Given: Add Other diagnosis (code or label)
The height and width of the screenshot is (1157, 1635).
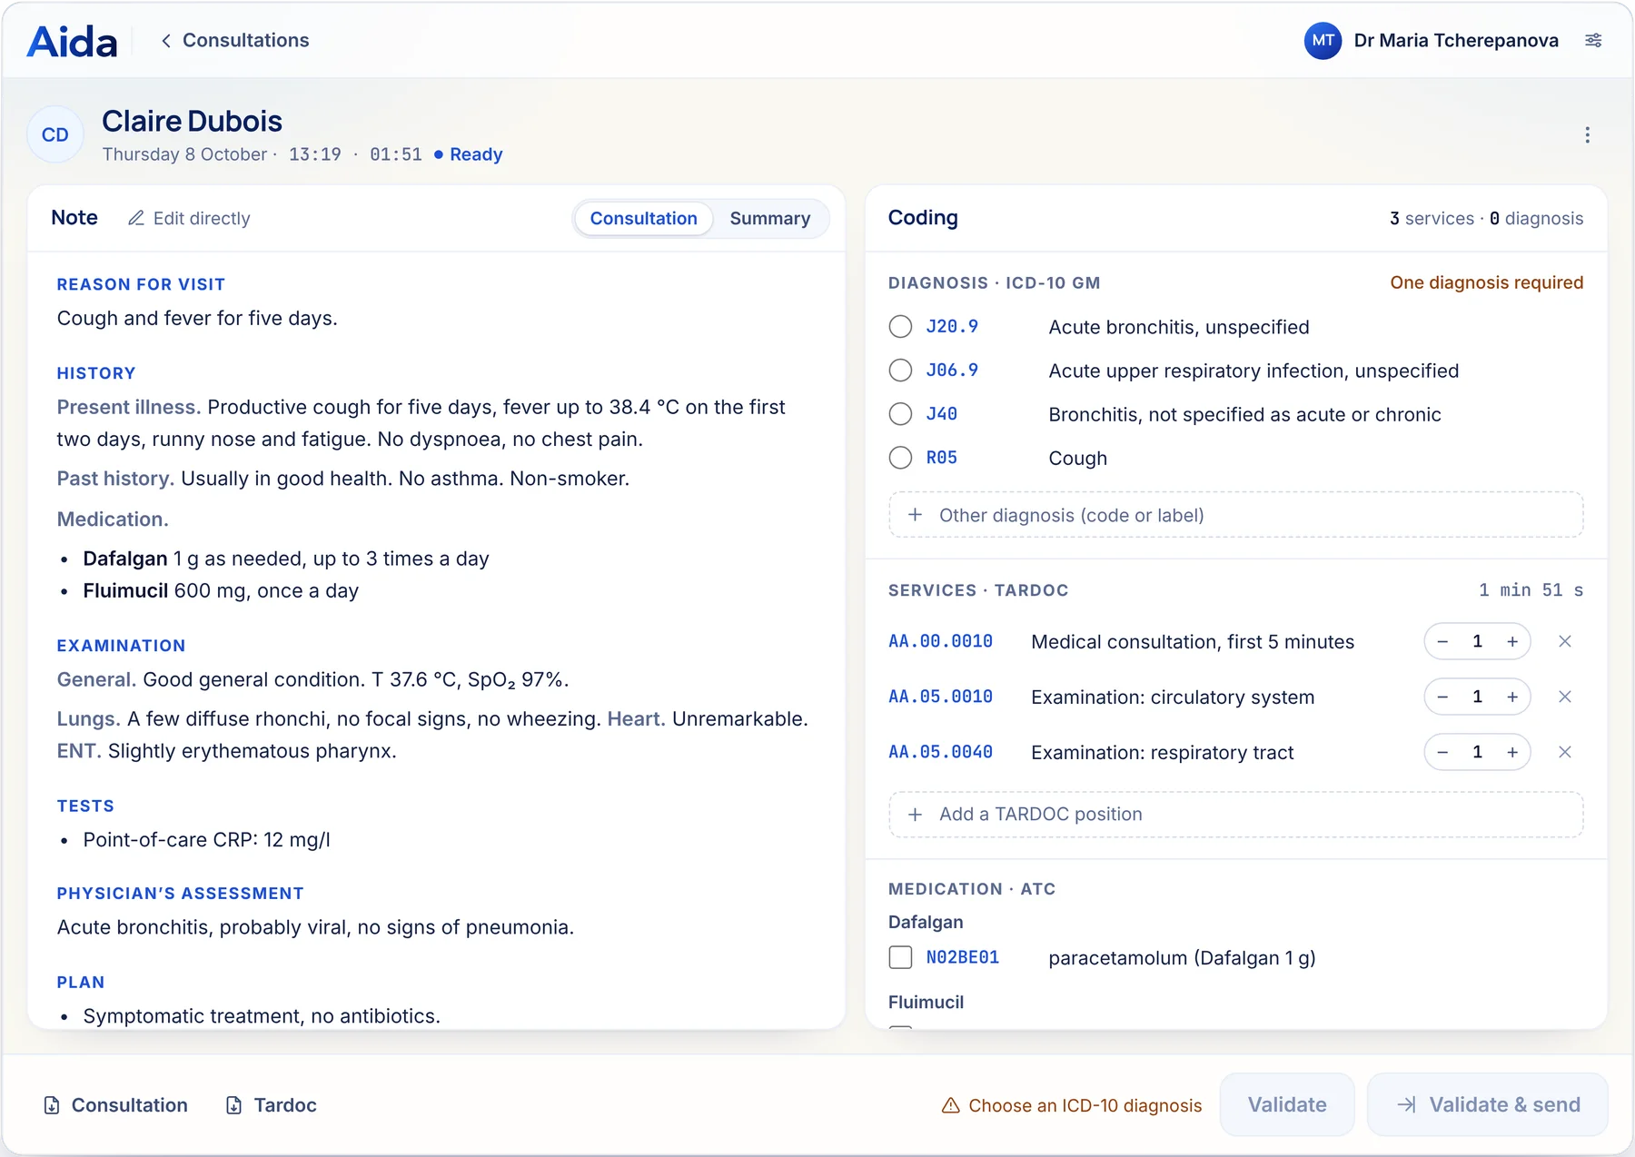Looking at the screenshot, I should click(1235, 515).
